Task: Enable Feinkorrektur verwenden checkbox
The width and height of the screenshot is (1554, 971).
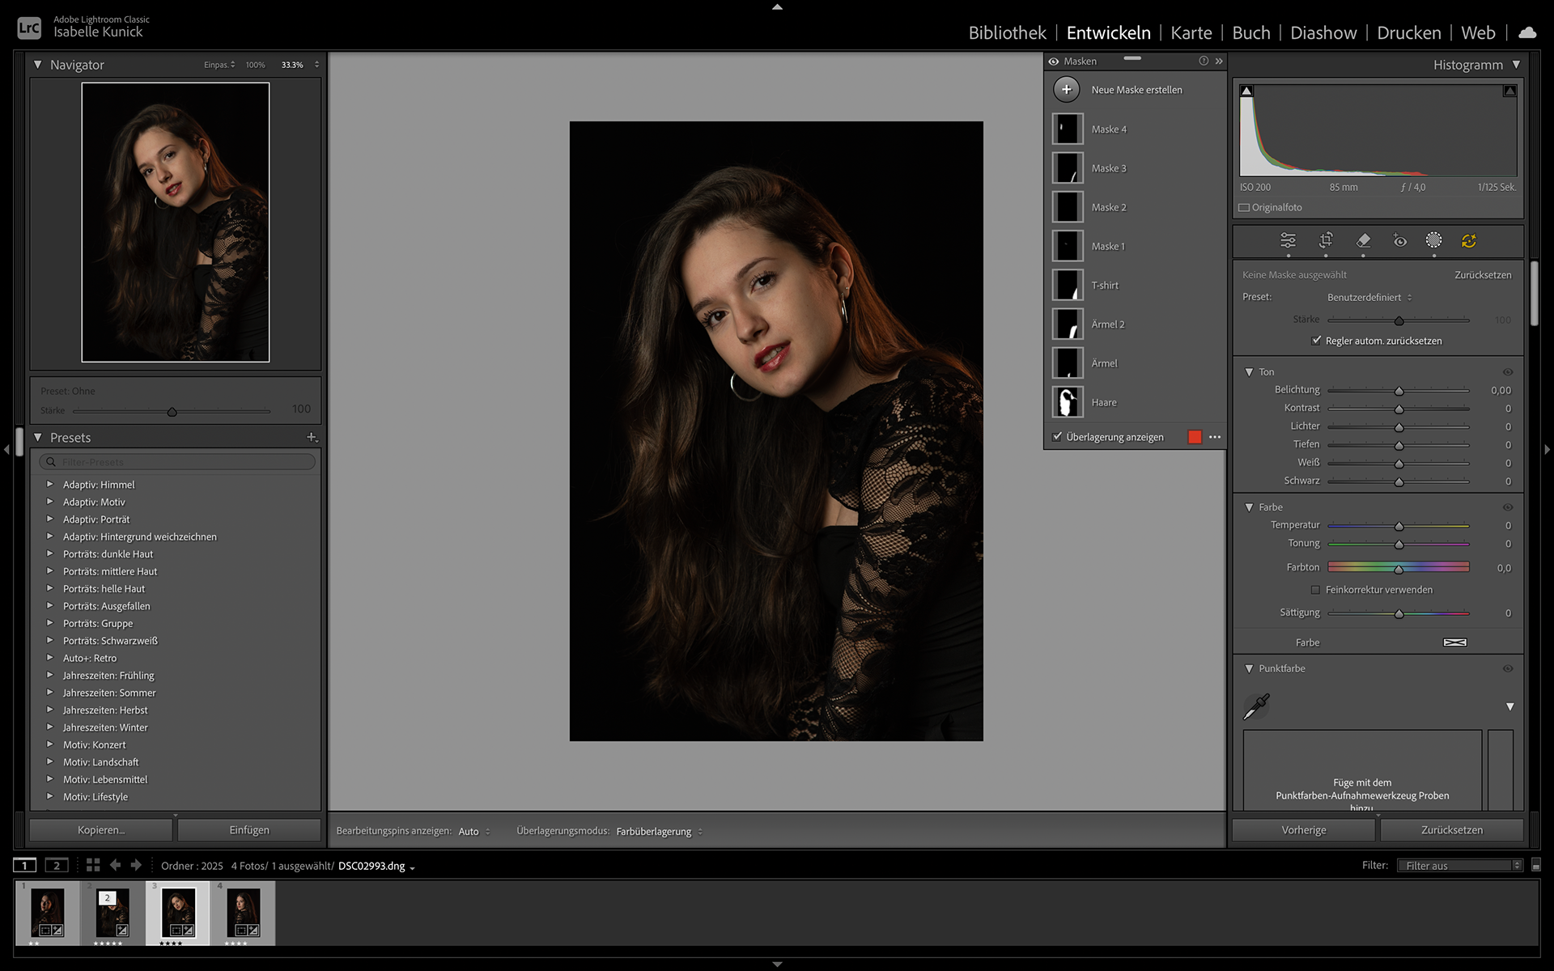Action: (1315, 590)
